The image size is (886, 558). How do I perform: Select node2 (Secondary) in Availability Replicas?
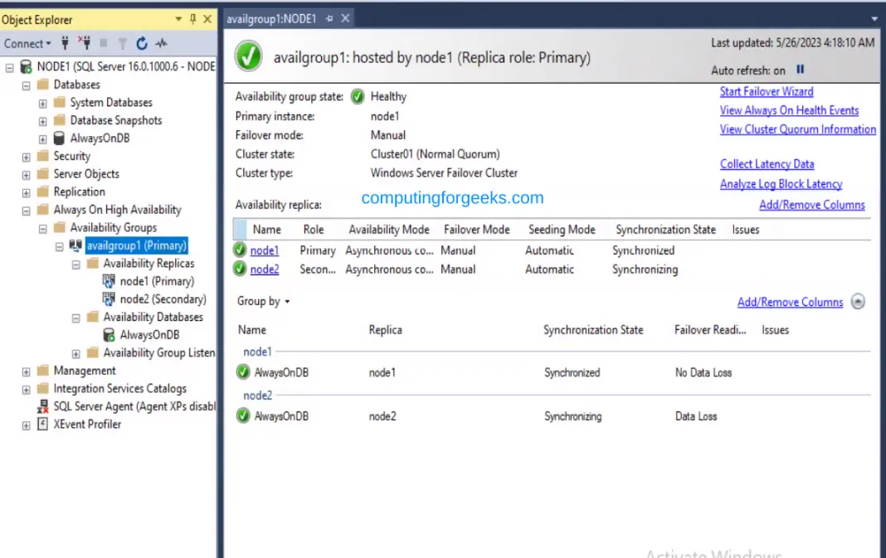(x=163, y=299)
